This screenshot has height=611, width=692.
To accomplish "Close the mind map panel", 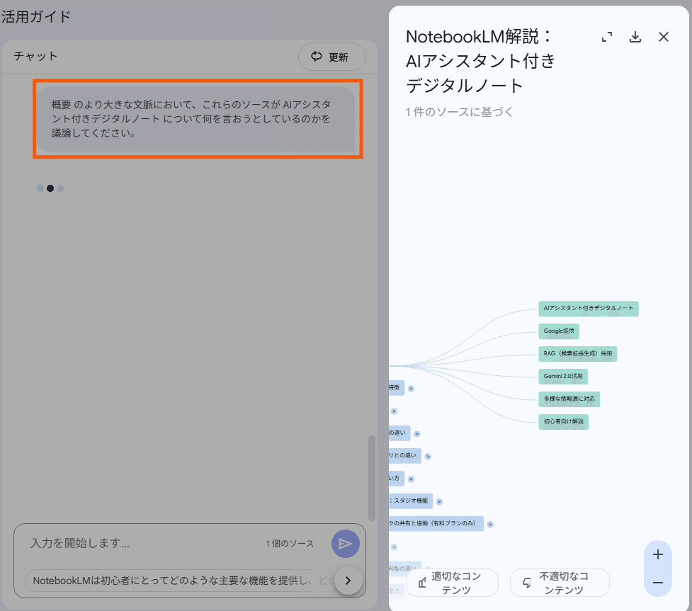I will (663, 36).
